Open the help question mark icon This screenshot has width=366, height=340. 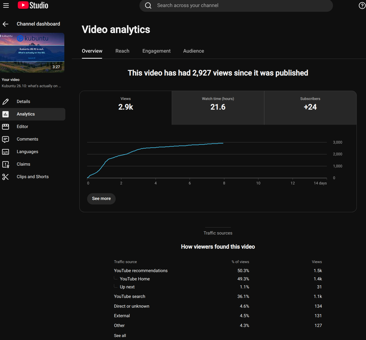(x=362, y=6)
